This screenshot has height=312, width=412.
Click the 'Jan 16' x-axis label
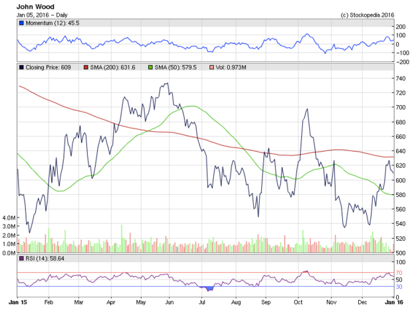(394, 302)
